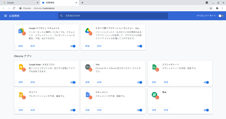Remove (削除) Google オフライン ドキュメント
Viewport: 226px width, 119px height.
point(33,46)
